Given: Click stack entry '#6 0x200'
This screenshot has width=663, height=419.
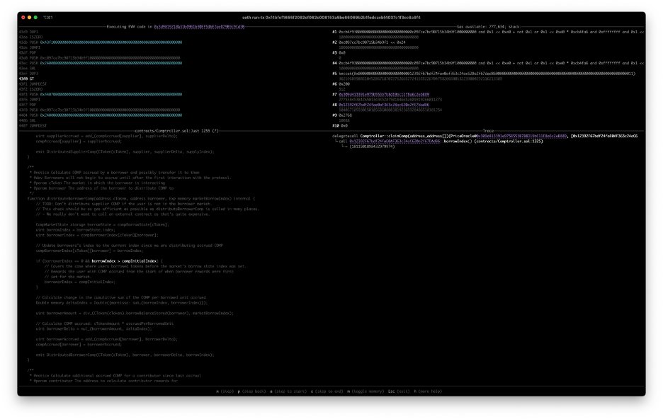Looking at the screenshot, I should tap(341, 84).
